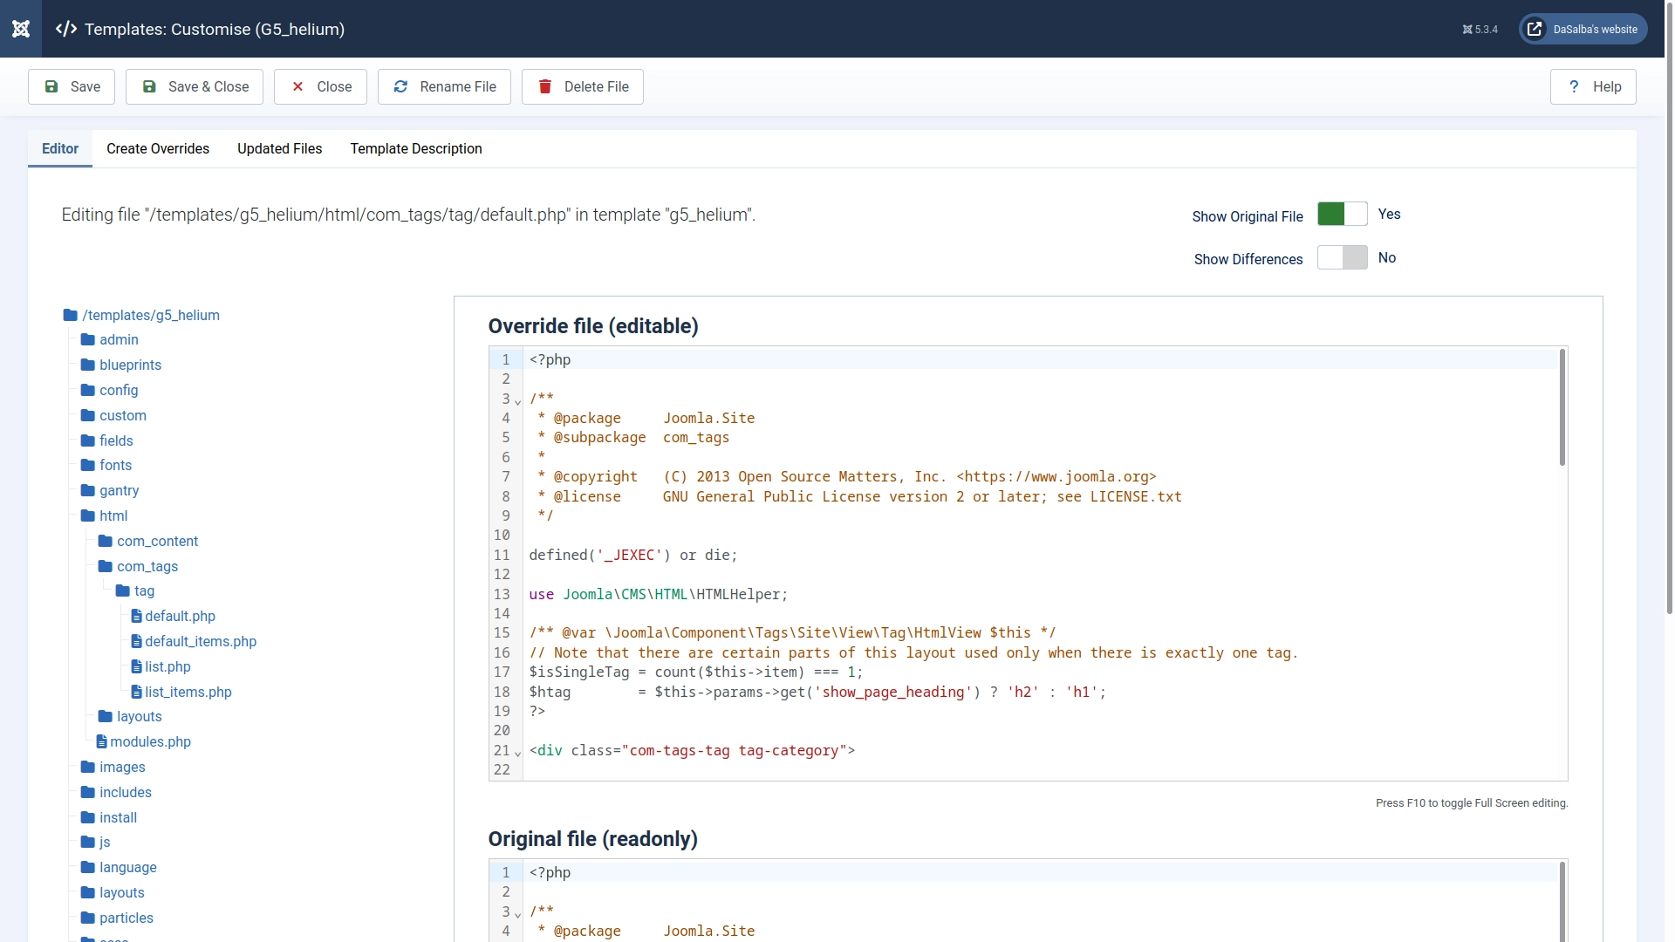Click the Save & Close button
This screenshot has width=1675, height=942.
[x=194, y=86]
